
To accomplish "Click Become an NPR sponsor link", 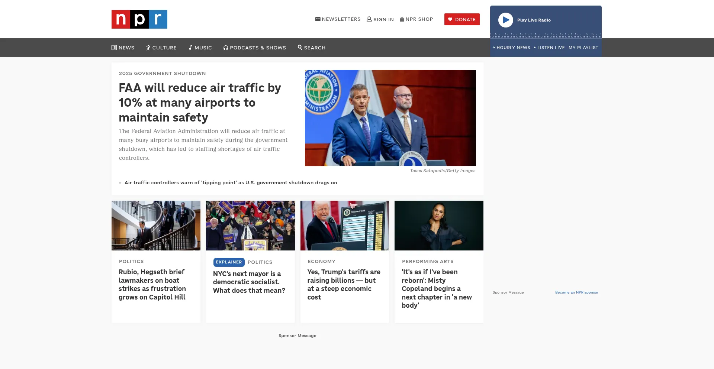I will coord(576,292).
